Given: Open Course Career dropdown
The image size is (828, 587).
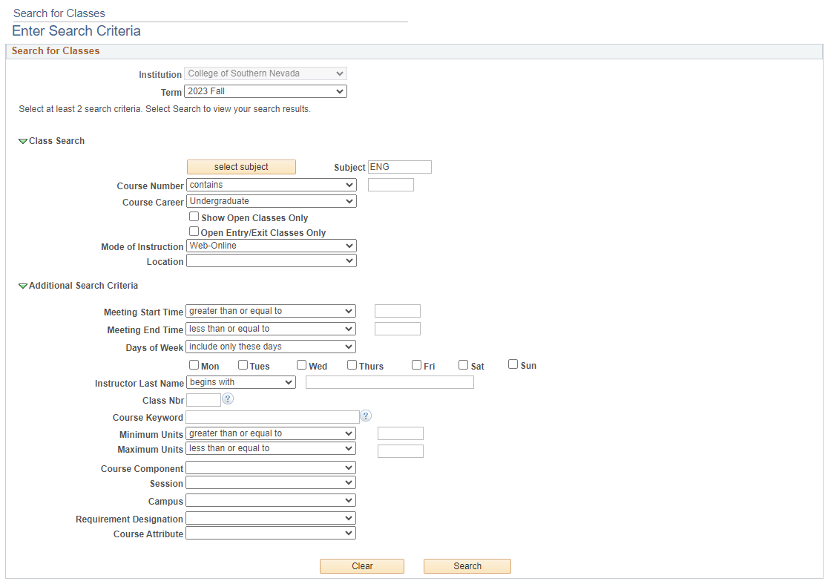Looking at the screenshot, I should 272,201.
